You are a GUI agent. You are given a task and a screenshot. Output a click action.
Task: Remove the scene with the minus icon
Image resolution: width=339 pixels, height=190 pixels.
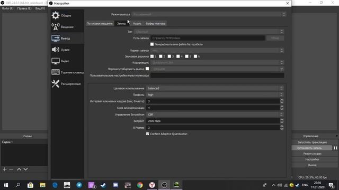coord(11,169)
